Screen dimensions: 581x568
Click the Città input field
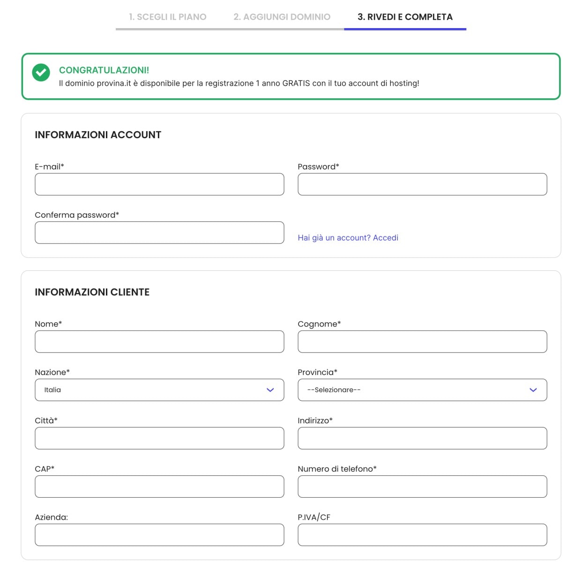coord(159,438)
